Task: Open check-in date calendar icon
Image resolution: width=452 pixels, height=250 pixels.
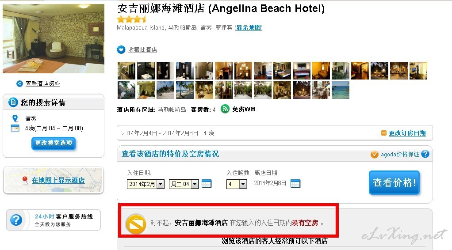Action: 207,183
